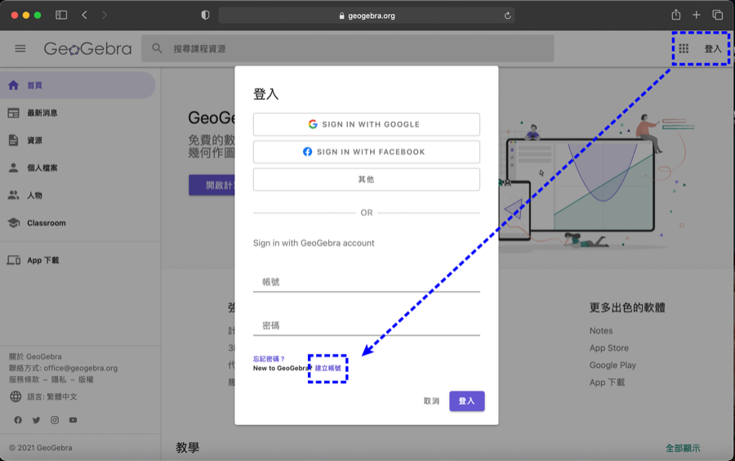Toggle Safari sidebar icon
The height and width of the screenshot is (461, 735).
[61, 15]
